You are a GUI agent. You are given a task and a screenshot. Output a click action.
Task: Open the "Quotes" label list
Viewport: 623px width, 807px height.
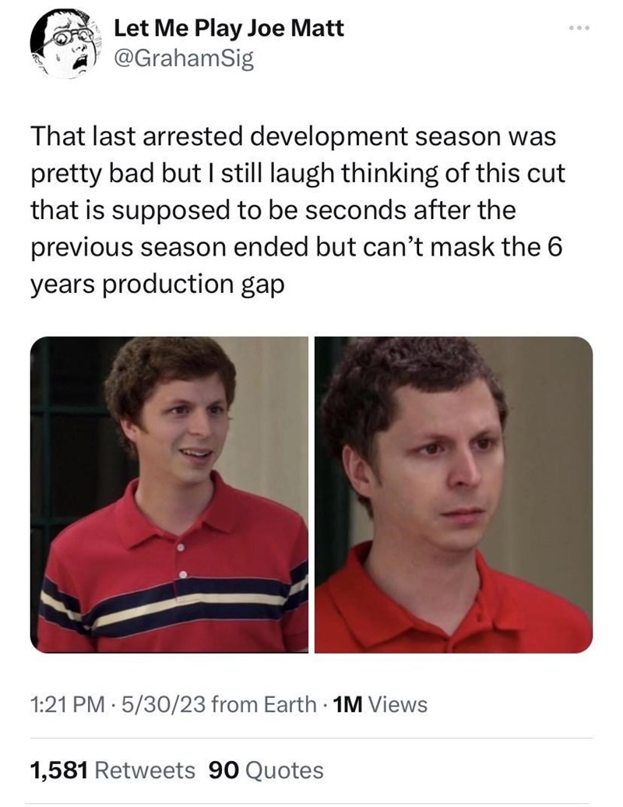coord(284,770)
